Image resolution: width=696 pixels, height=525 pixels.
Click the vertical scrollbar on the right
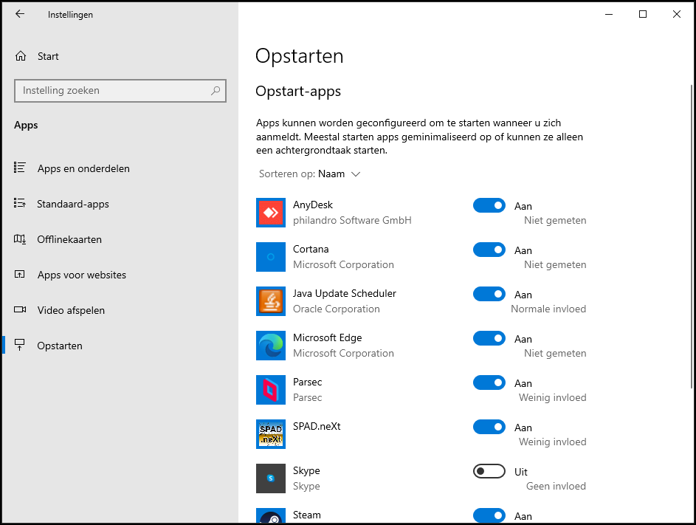pos(692,236)
